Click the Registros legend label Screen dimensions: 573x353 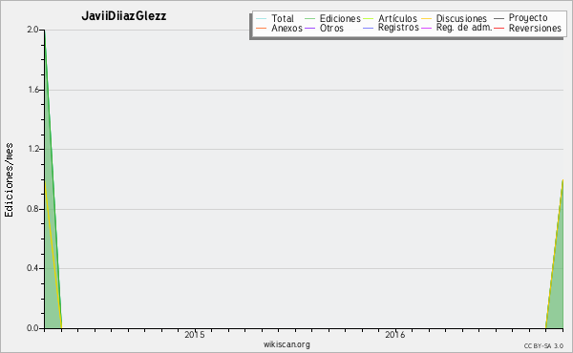[398, 28]
